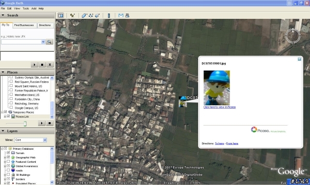Stop tour in the Places panel
This screenshot has width=310, height=185.
(x=49, y=123)
